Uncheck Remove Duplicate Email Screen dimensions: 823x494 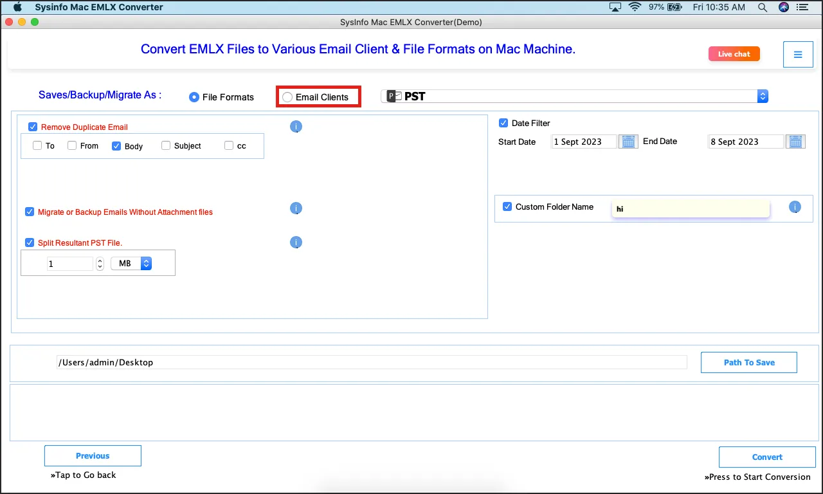(33, 127)
